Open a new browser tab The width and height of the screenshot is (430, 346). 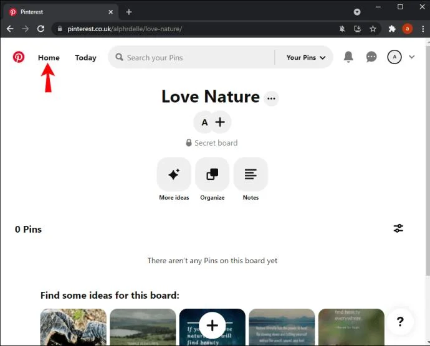(129, 12)
